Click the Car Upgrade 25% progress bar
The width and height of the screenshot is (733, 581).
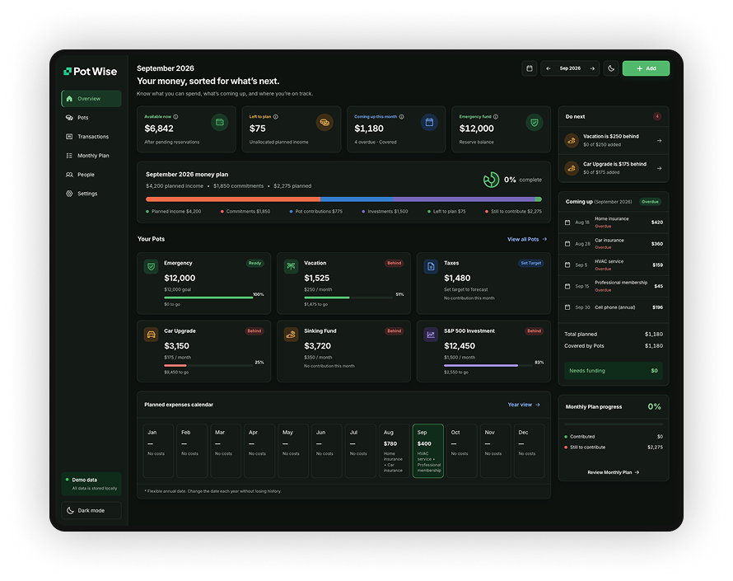pos(208,365)
